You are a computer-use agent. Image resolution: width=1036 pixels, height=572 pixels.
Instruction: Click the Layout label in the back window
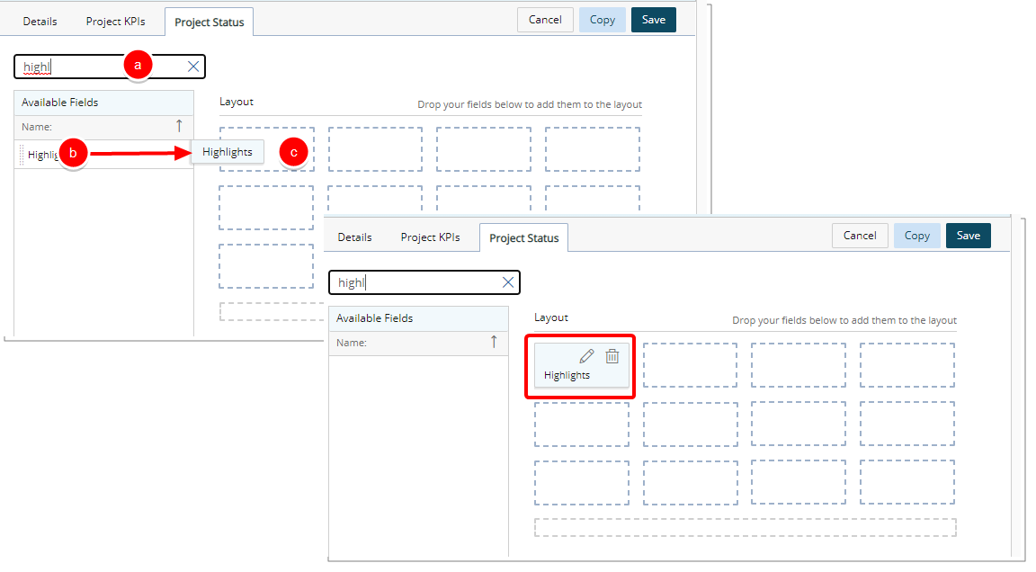tap(237, 102)
